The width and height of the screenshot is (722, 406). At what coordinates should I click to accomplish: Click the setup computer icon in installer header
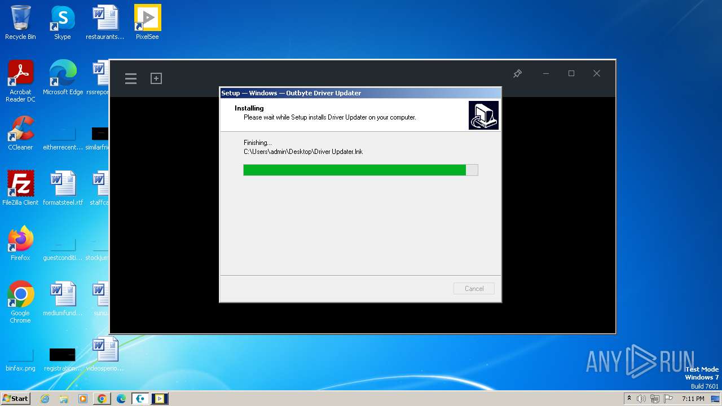pyautogui.click(x=483, y=115)
